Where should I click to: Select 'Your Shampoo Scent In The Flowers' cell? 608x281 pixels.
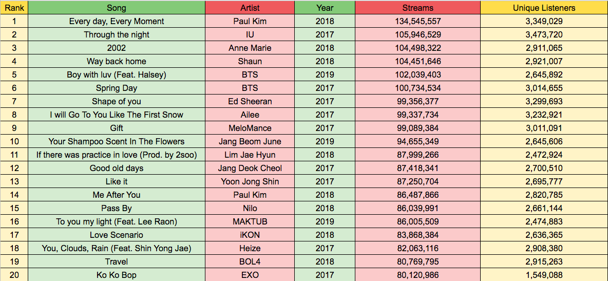(x=117, y=141)
